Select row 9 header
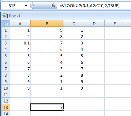131x116 pixels. (6, 82)
